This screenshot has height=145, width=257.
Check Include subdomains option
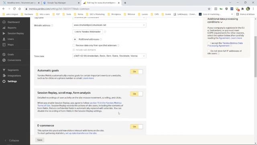pos(74,50)
